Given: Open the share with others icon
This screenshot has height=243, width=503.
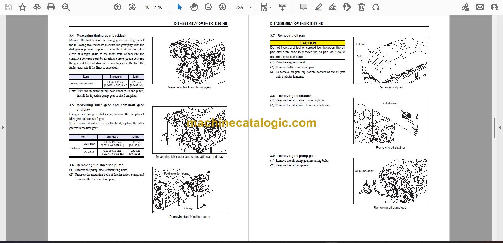Looking at the screenshot, I should point(494,7).
